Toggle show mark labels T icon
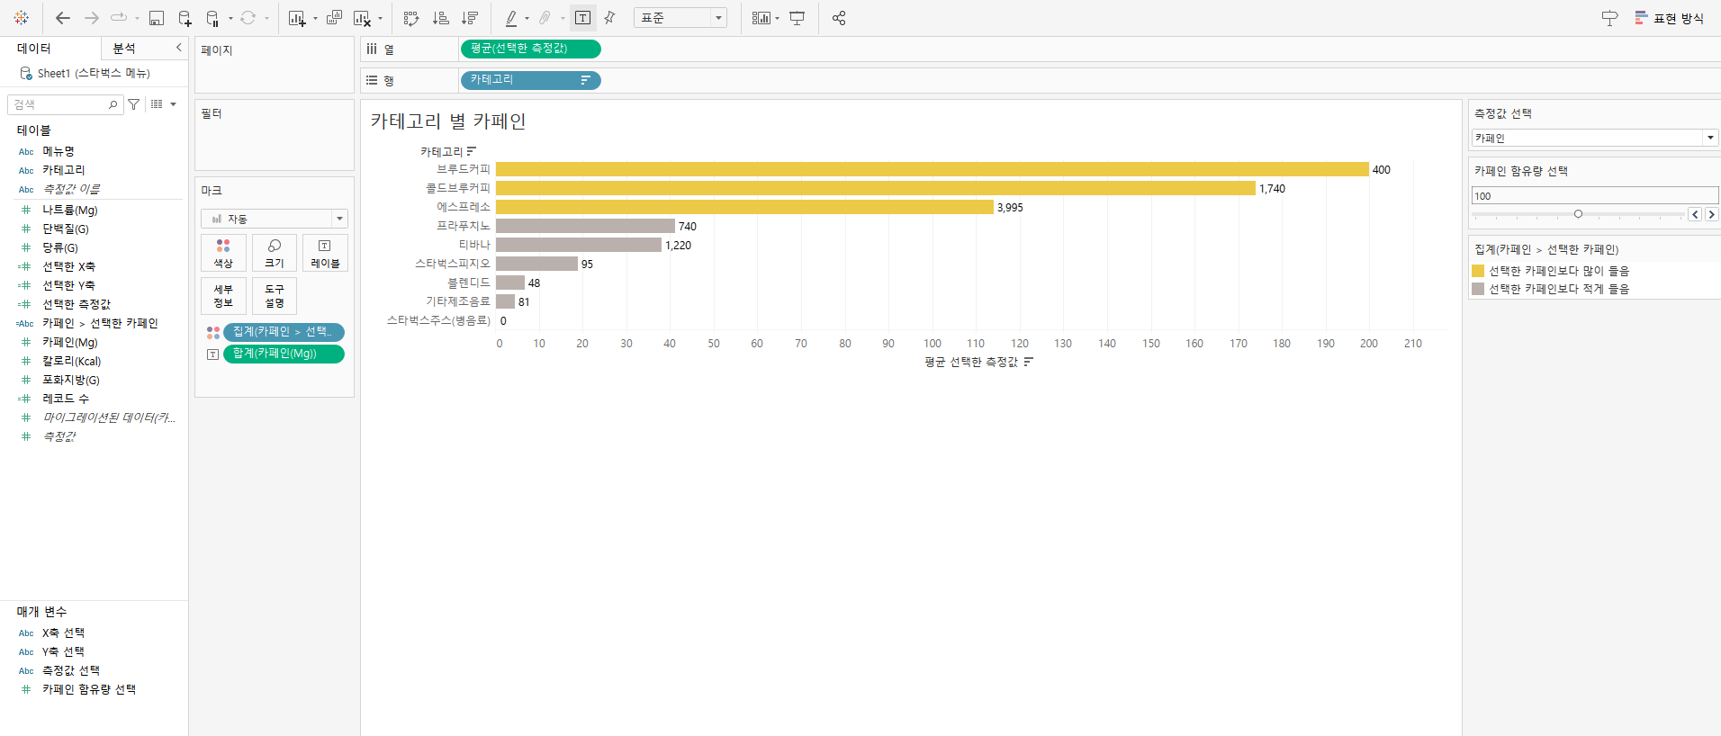The width and height of the screenshot is (1721, 736). click(x=583, y=18)
